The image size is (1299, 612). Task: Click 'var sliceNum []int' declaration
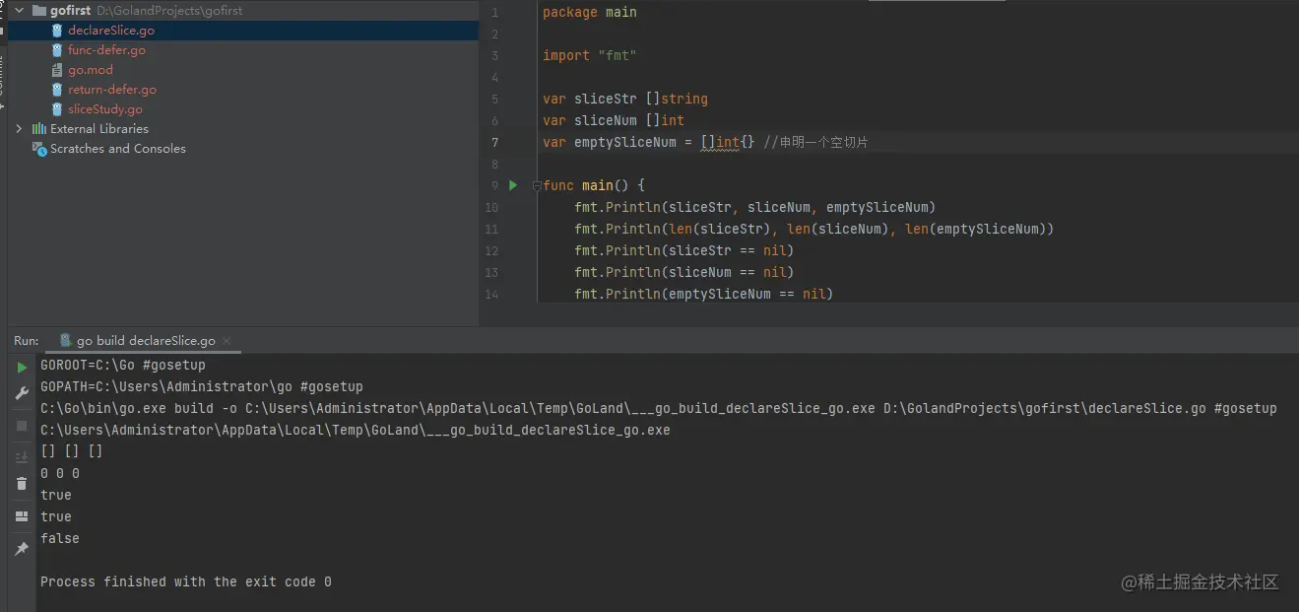click(614, 120)
